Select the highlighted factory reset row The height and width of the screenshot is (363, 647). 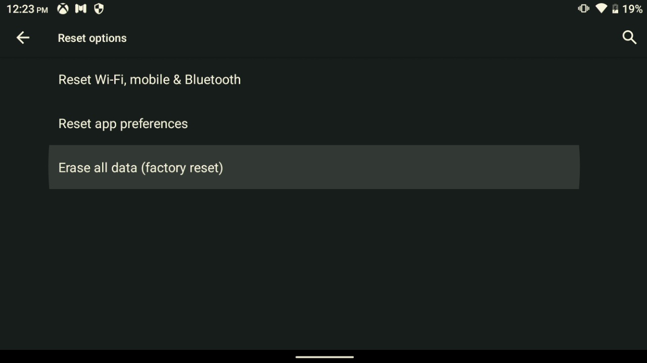point(313,167)
